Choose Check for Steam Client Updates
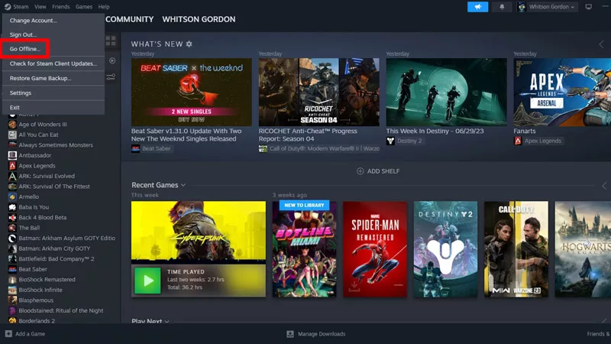This screenshot has width=611, height=344. 53,63
